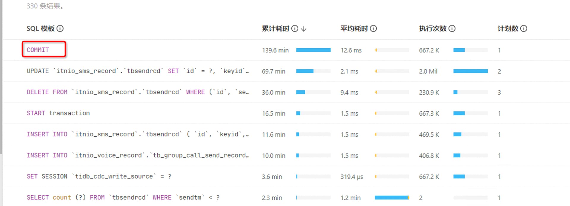Sort by 平均耗时 column header
The width and height of the screenshot is (570, 206).
pyautogui.click(x=354, y=28)
